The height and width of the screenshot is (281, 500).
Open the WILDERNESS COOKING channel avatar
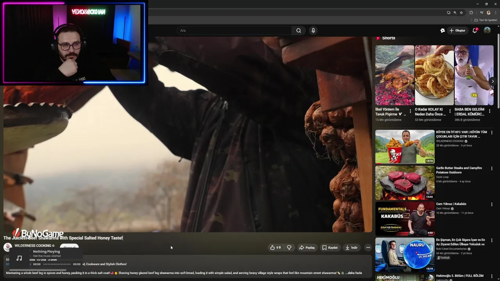coord(8,247)
